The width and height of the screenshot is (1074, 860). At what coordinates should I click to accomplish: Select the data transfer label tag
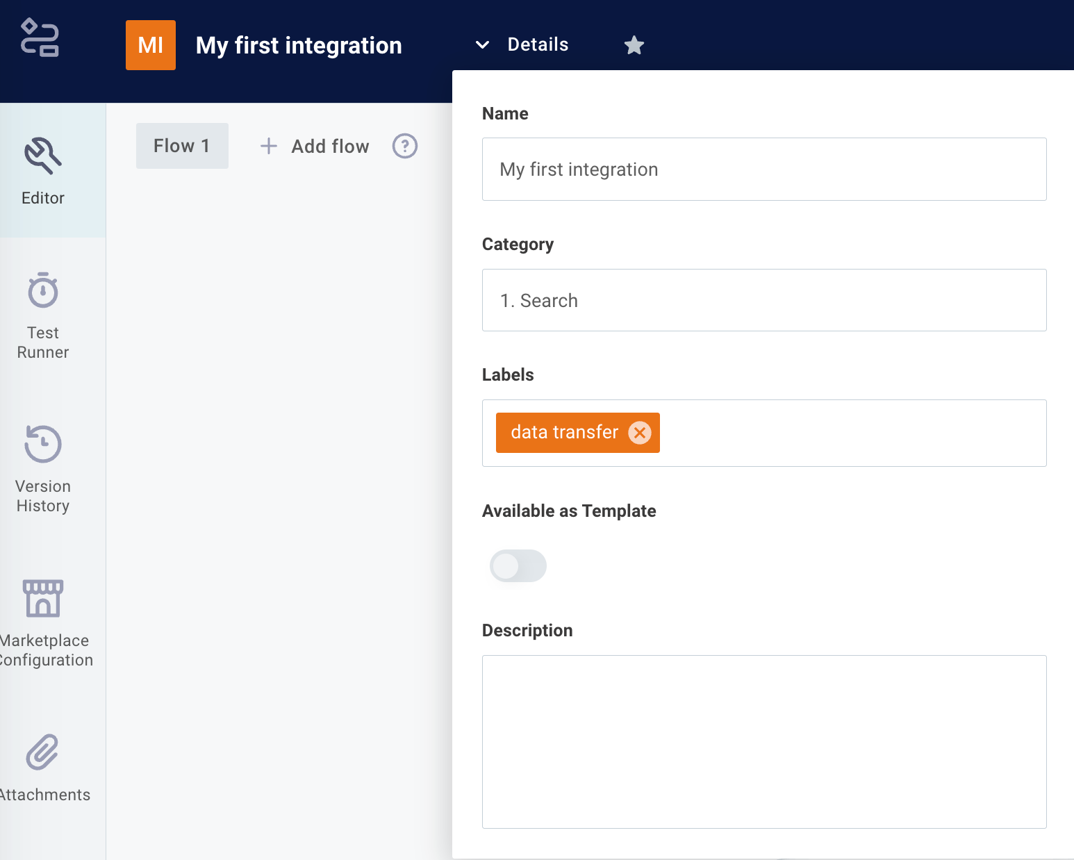pos(563,432)
